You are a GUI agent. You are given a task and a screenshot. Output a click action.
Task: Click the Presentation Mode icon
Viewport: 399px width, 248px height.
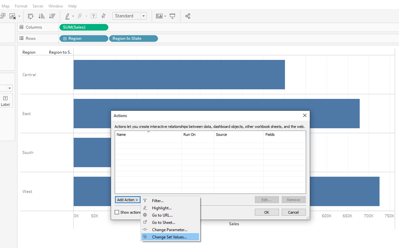tap(172, 16)
